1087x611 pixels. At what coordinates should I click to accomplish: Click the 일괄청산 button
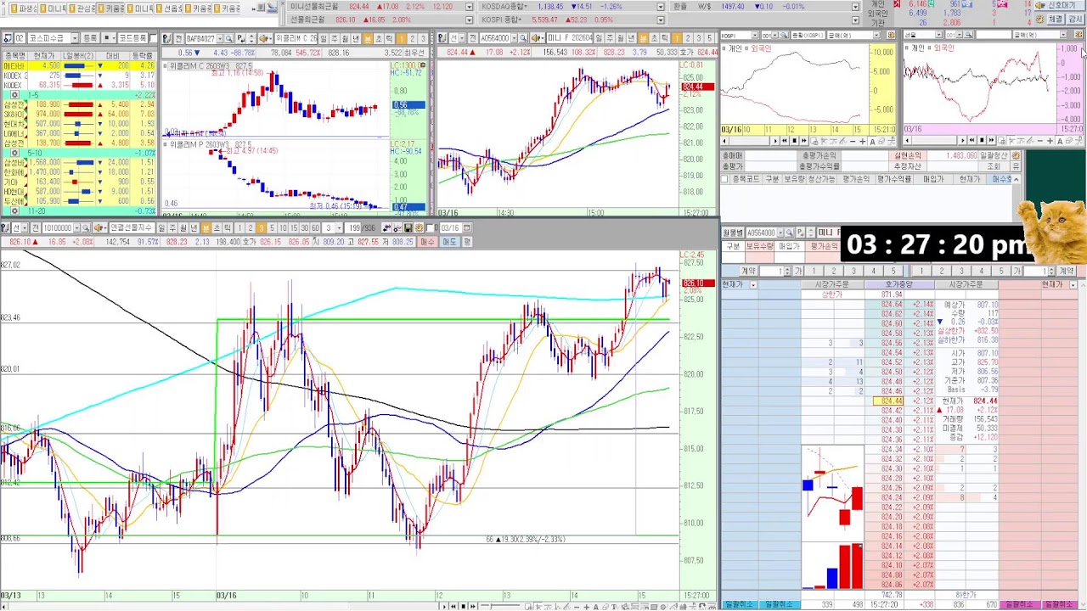tap(994, 156)
